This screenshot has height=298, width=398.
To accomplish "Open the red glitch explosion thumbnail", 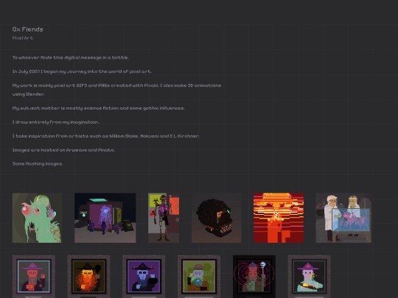I will [279, 218].
